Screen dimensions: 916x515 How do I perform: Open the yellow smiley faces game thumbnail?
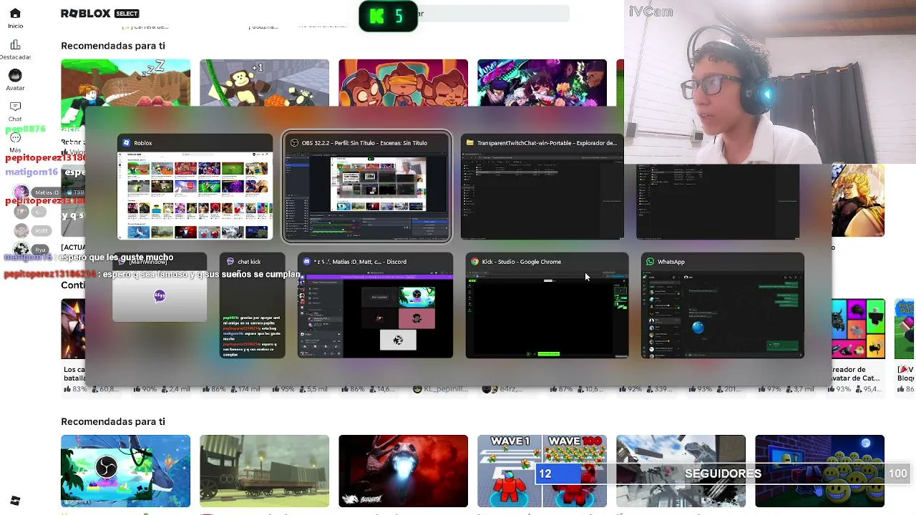click(x=819, y=471)
